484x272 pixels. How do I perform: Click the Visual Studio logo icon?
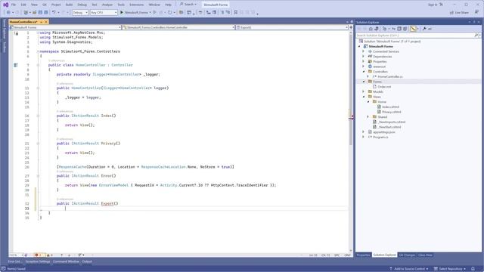tap(5, 5)
